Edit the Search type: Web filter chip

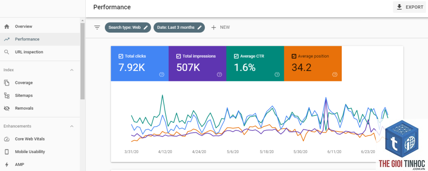coord(128,27)
